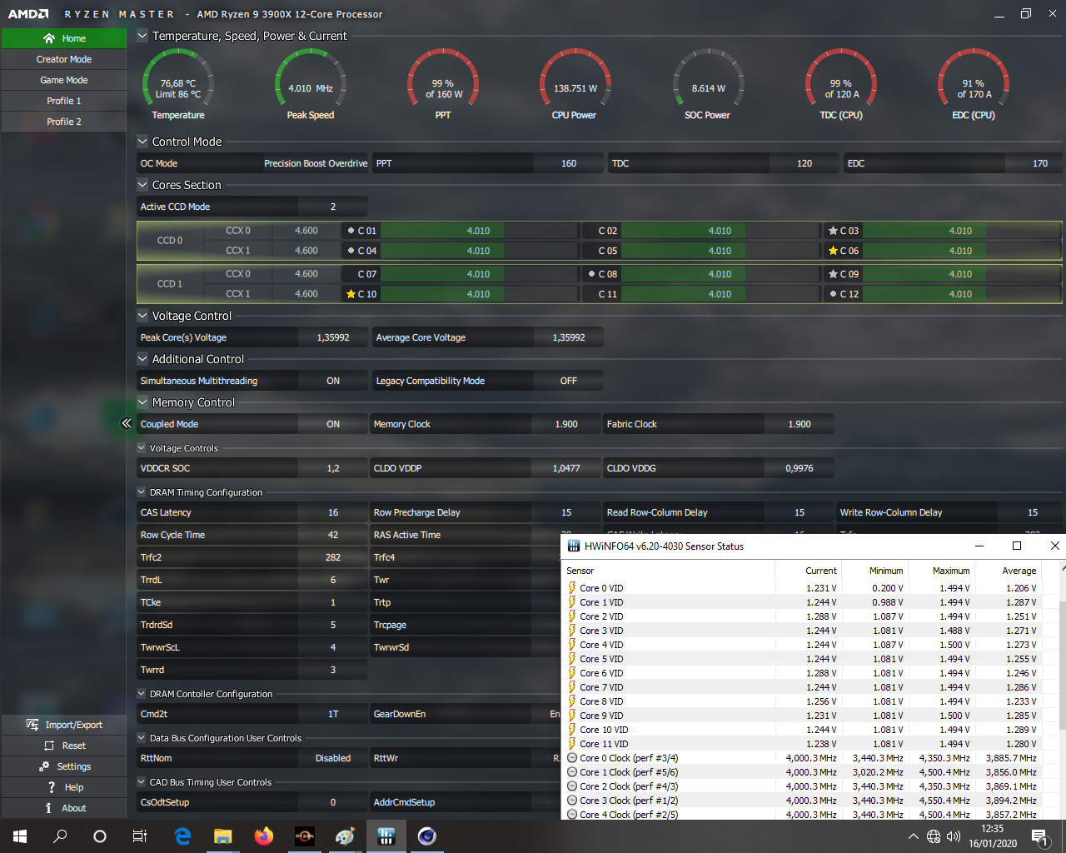Screen dimensions: 1066x853
Task: Click the RttNom Disabled value
Action: 333,758
